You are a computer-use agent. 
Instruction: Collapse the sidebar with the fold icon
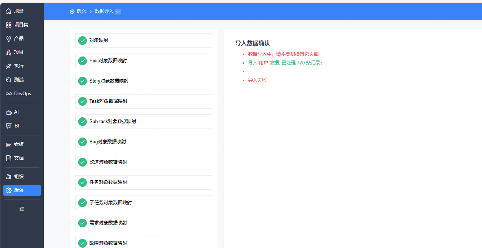point(22,209)
